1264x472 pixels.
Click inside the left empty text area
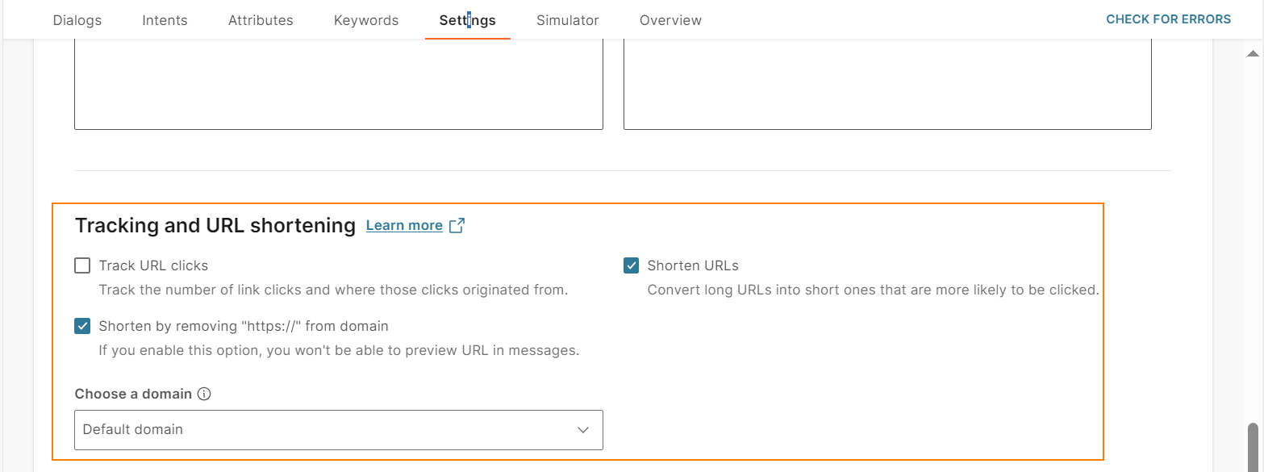point(339,85)
